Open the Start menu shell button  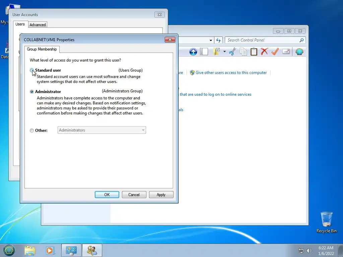pyautogui.click(x=9, y=250)
